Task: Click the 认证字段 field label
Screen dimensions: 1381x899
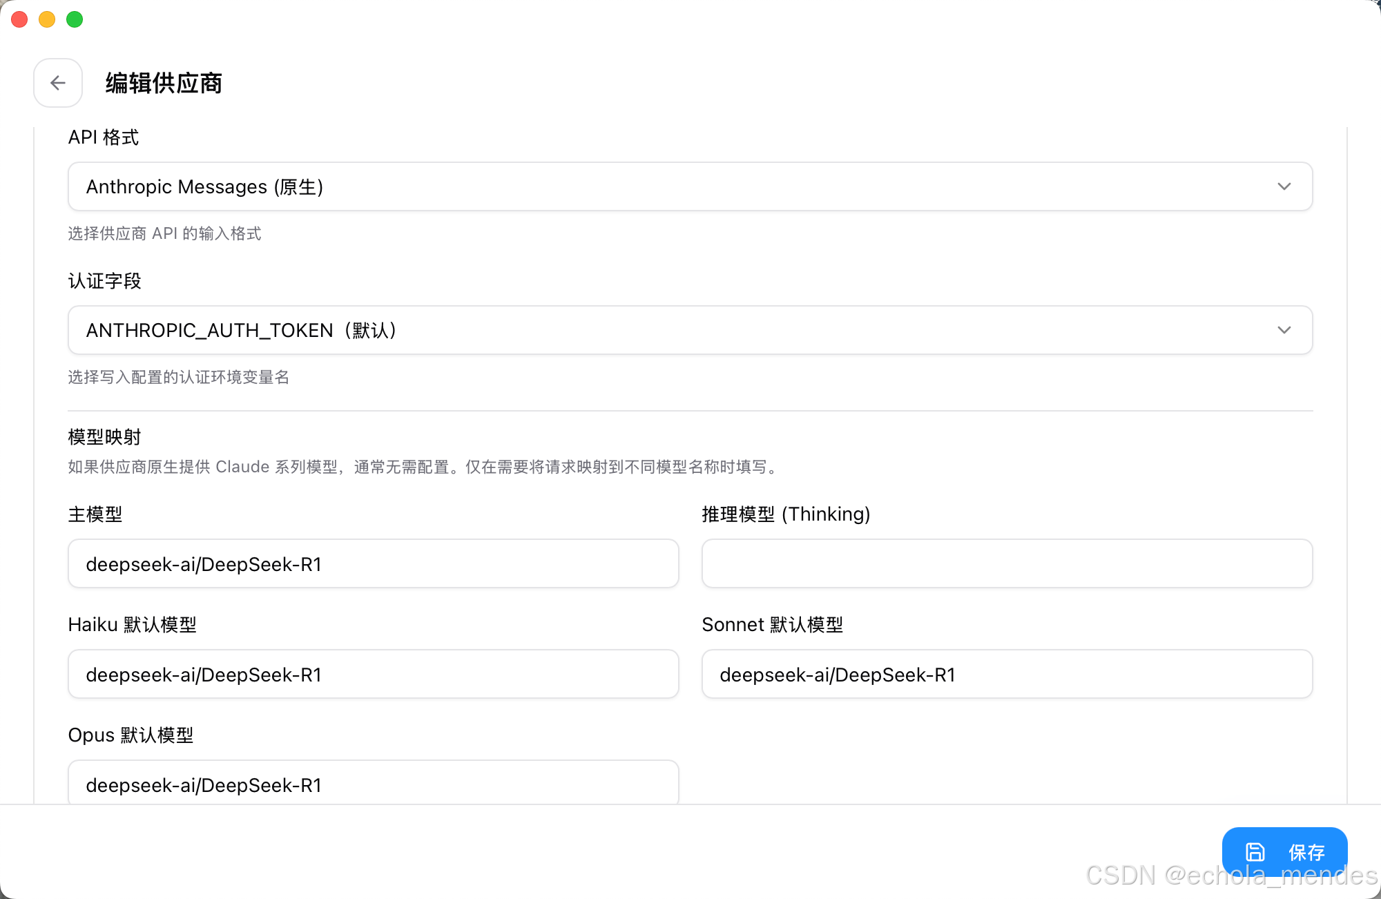Action: click(x=104, y=281)
